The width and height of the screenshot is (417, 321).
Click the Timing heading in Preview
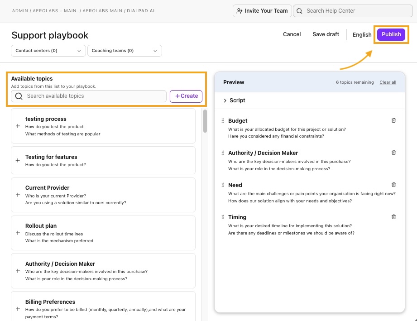click(237, 217)
